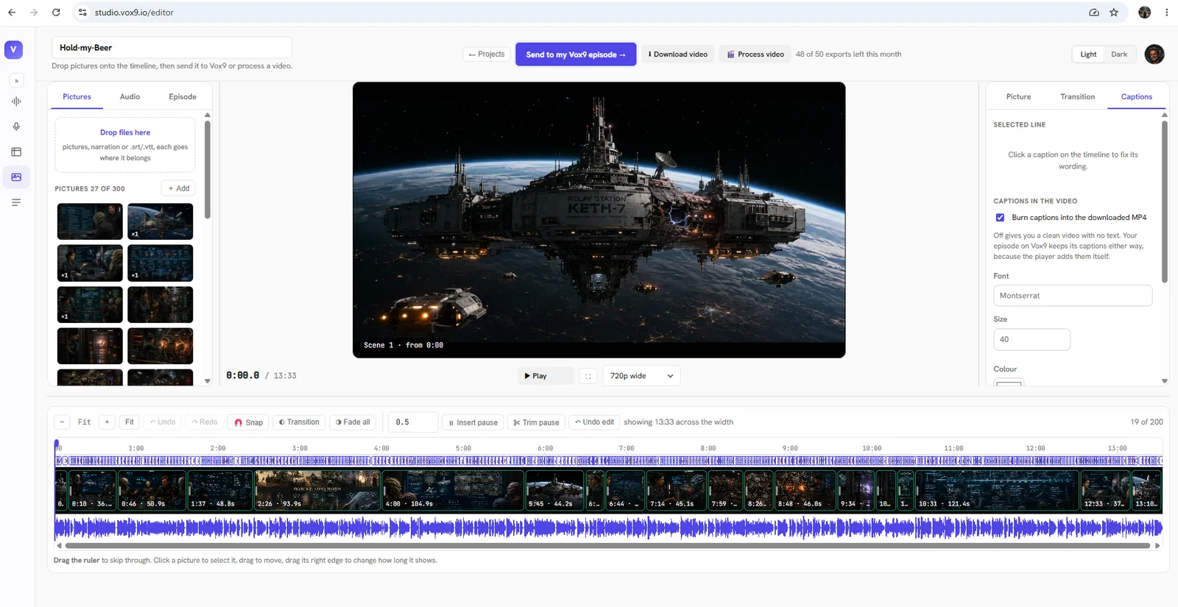Click the 10:00 mark on the timeline ruler
This screenshot has width=1178, height=607.
tap(872, 448)
